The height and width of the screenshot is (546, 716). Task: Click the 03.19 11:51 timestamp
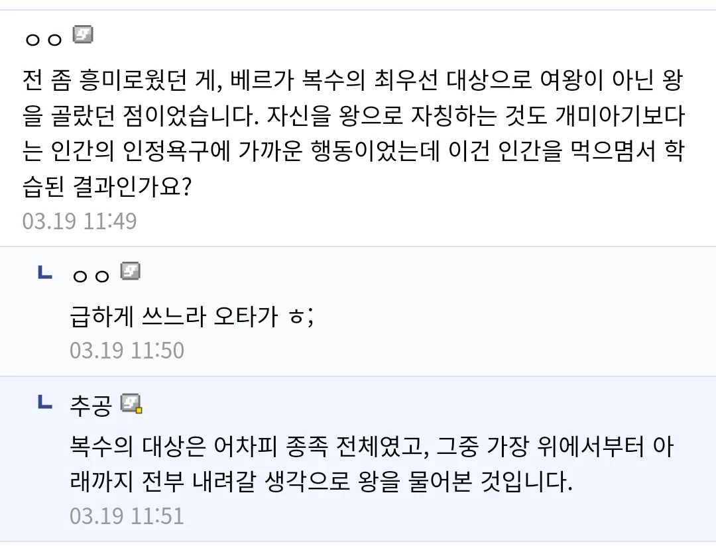coord(127,516)
